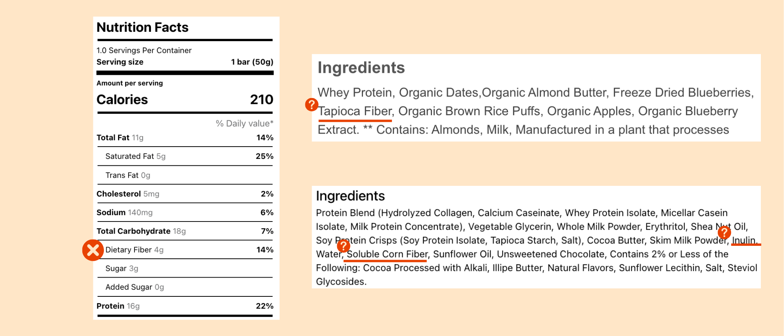Click the Cholesterol 5mg row
This screenshot has height=336, width=784.
(185, 194)
